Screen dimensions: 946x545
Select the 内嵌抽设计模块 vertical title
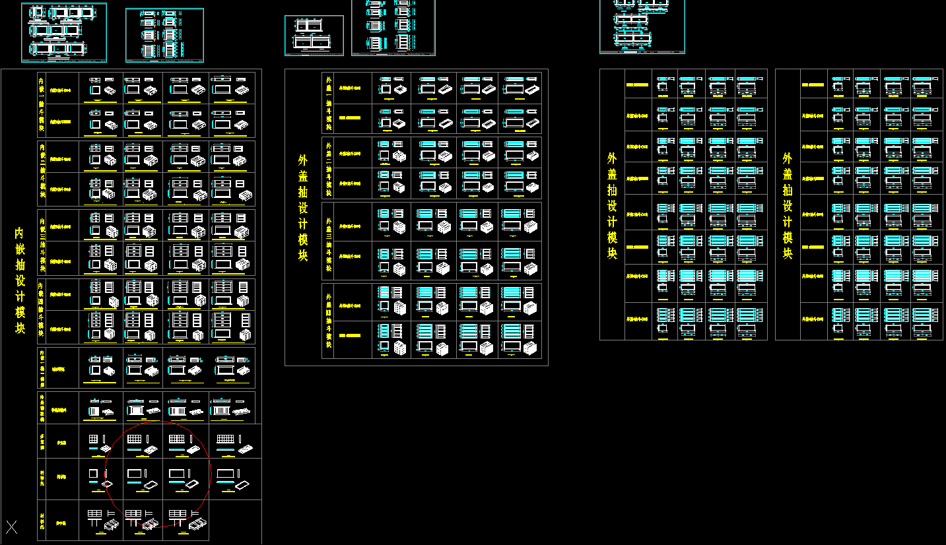(x=20, y=280)
